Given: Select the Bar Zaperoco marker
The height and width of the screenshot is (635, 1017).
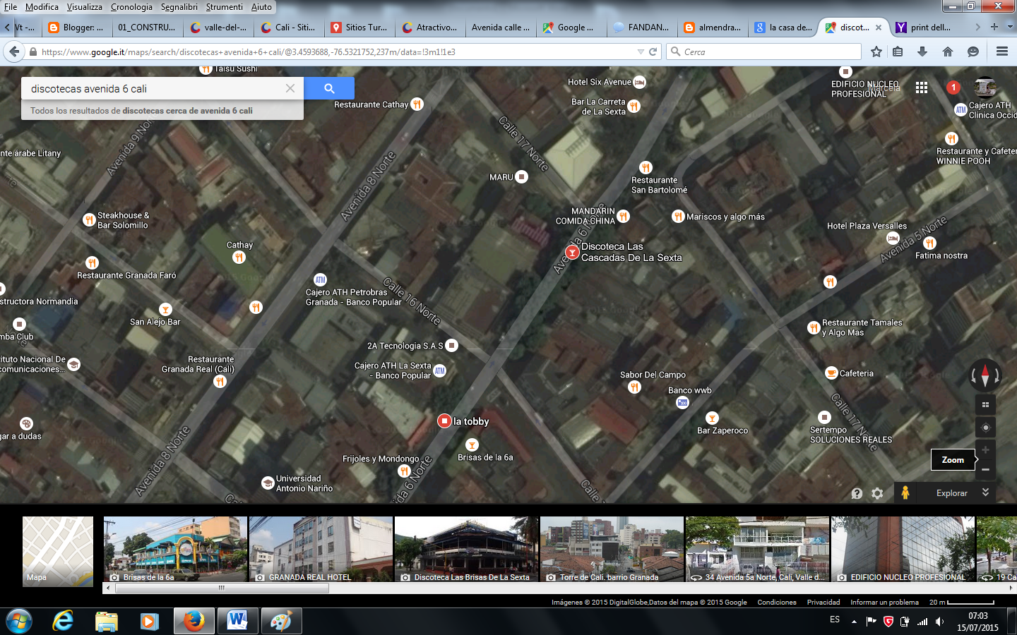Looking at the screenshot, I should coord(712,418).
